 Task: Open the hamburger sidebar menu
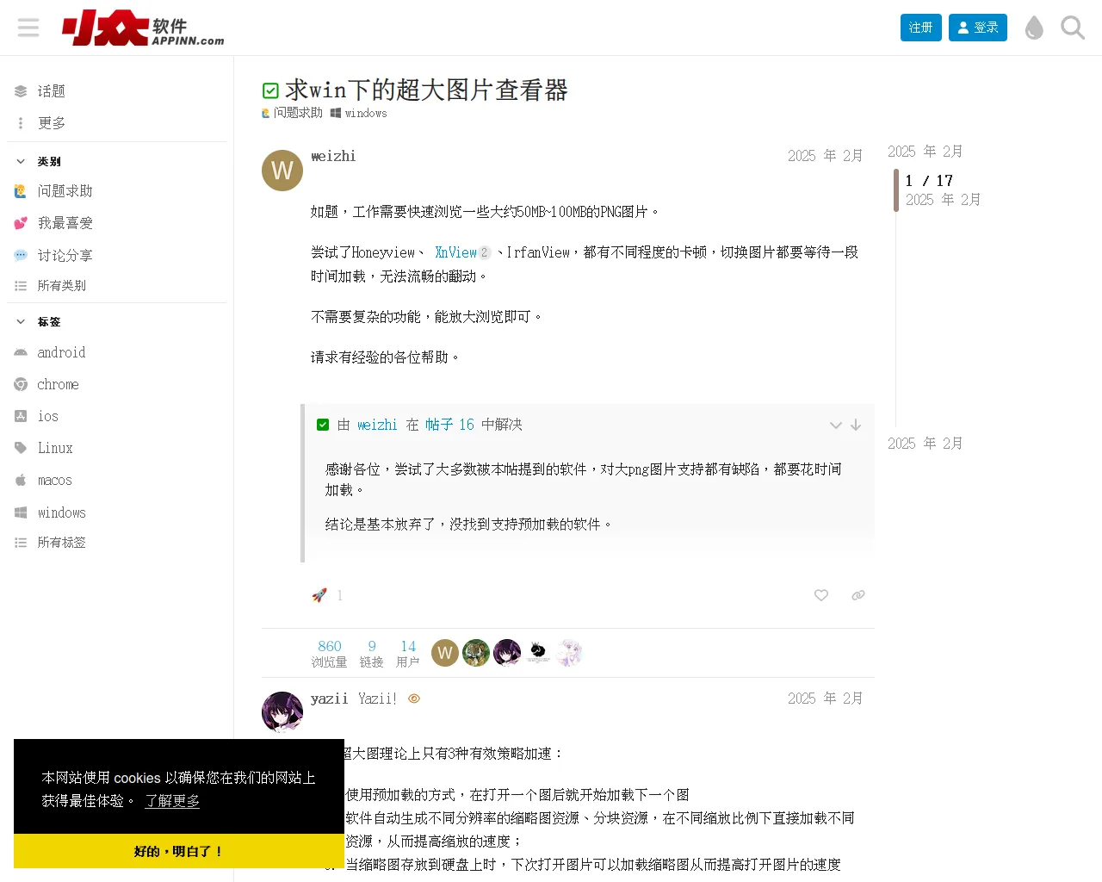click(x=28, y=28)
